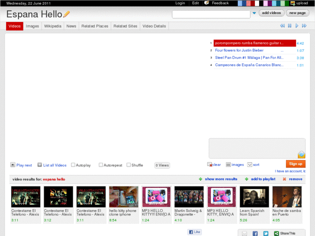Select playlist item Campeones de España Canarios
315x236 pixels.
point(254,65)
